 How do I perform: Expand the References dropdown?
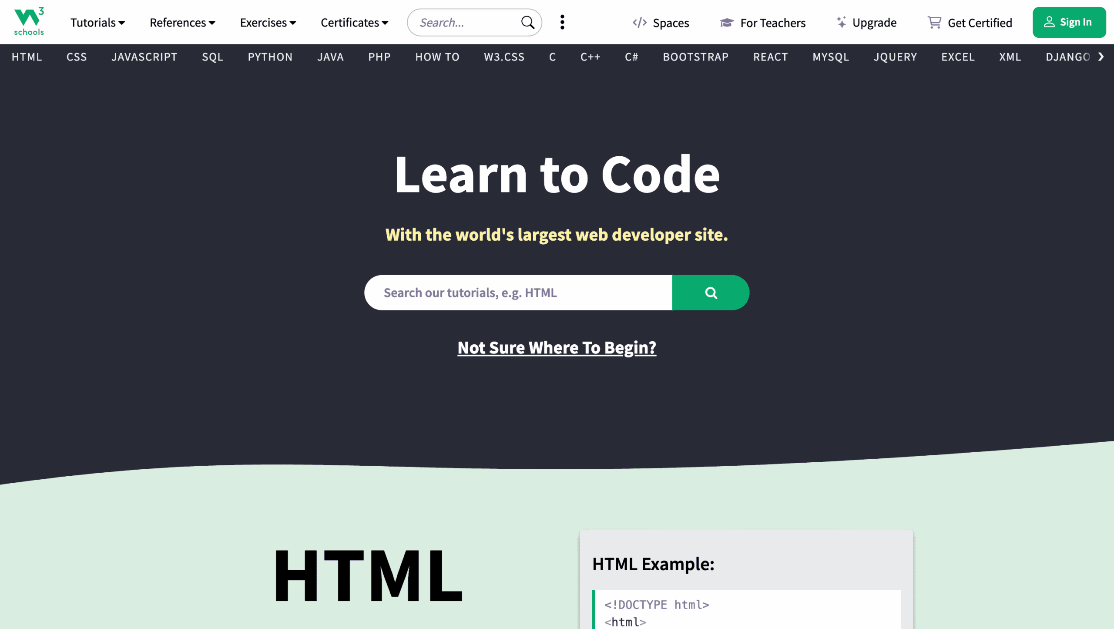(182, 22)
